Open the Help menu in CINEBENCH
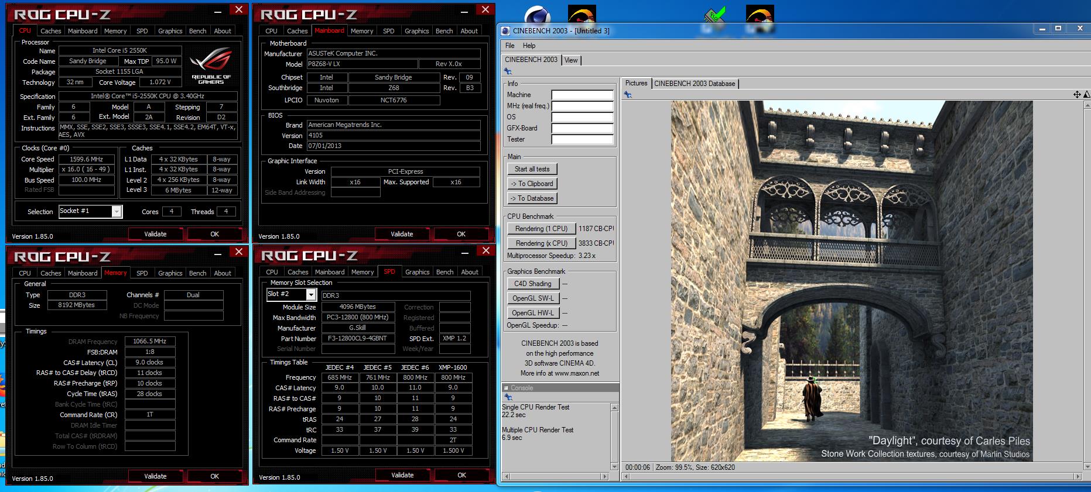Image resolution: width=1091 pixels, height=492 pixels. (529, 46)
